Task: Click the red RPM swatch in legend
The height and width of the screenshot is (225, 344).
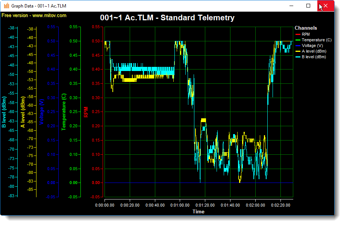Action: pyautogui.click(x=297, y=34)
